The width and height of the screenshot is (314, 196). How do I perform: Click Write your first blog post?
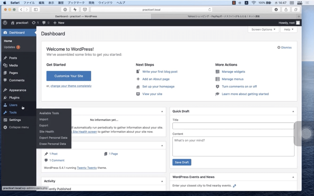point(160,72)
